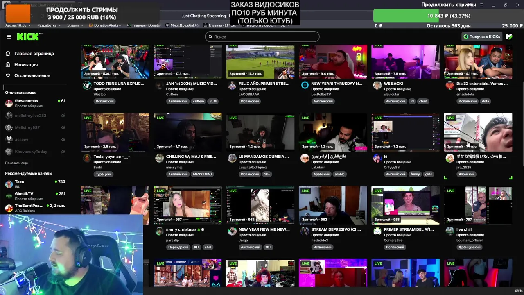Click the CHILLING W/ MAJ & FRIE... title
Image resolution: width=524 pixels, height=295 pixels.
pyautogui.click(x=191, y=157)
